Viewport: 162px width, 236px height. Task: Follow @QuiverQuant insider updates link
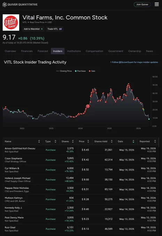[134, 62]
